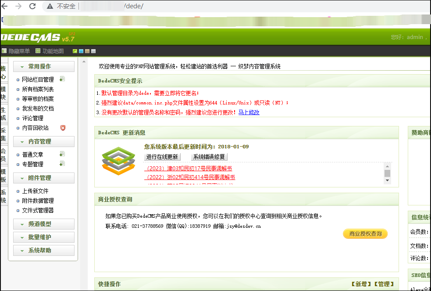Click add-column icon beside 网站栏目管理
This screenshot has width=431, height=291.
pos(62,79)
